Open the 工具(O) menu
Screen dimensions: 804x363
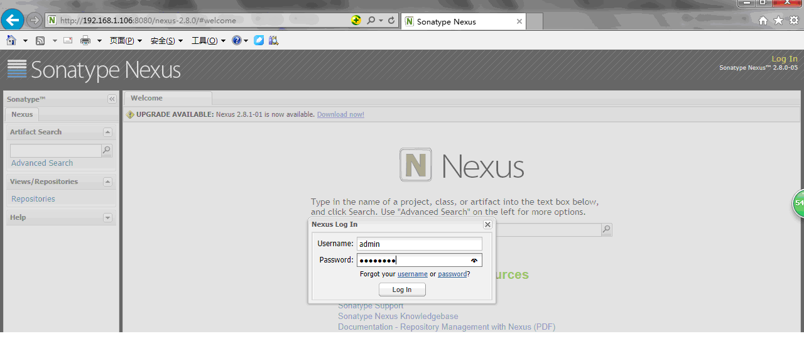pos(209,41)
